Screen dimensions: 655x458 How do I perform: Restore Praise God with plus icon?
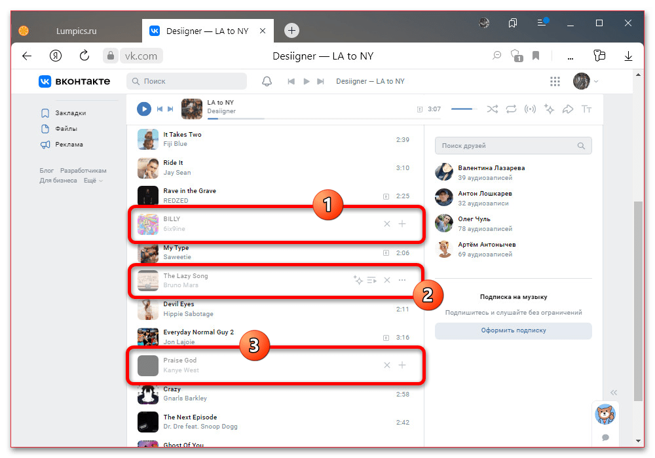coord(402,365)
